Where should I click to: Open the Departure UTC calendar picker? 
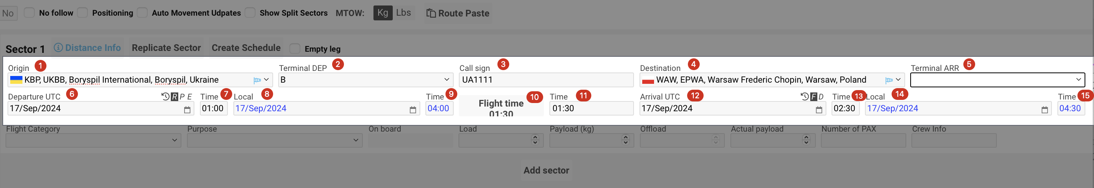[x=187, y=110]
